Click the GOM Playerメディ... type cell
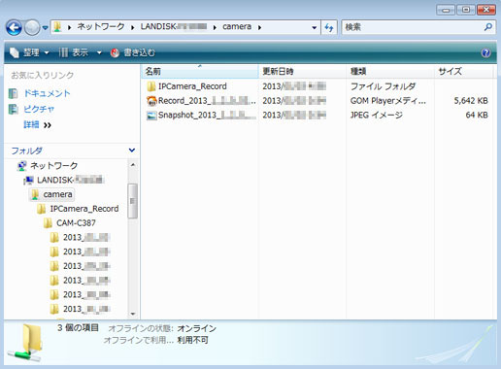 [x=388, y=101]
